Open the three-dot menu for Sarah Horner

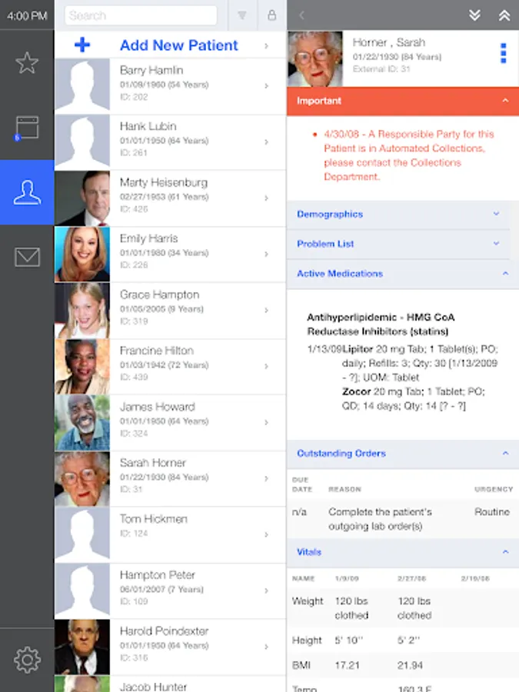(503, 53)
